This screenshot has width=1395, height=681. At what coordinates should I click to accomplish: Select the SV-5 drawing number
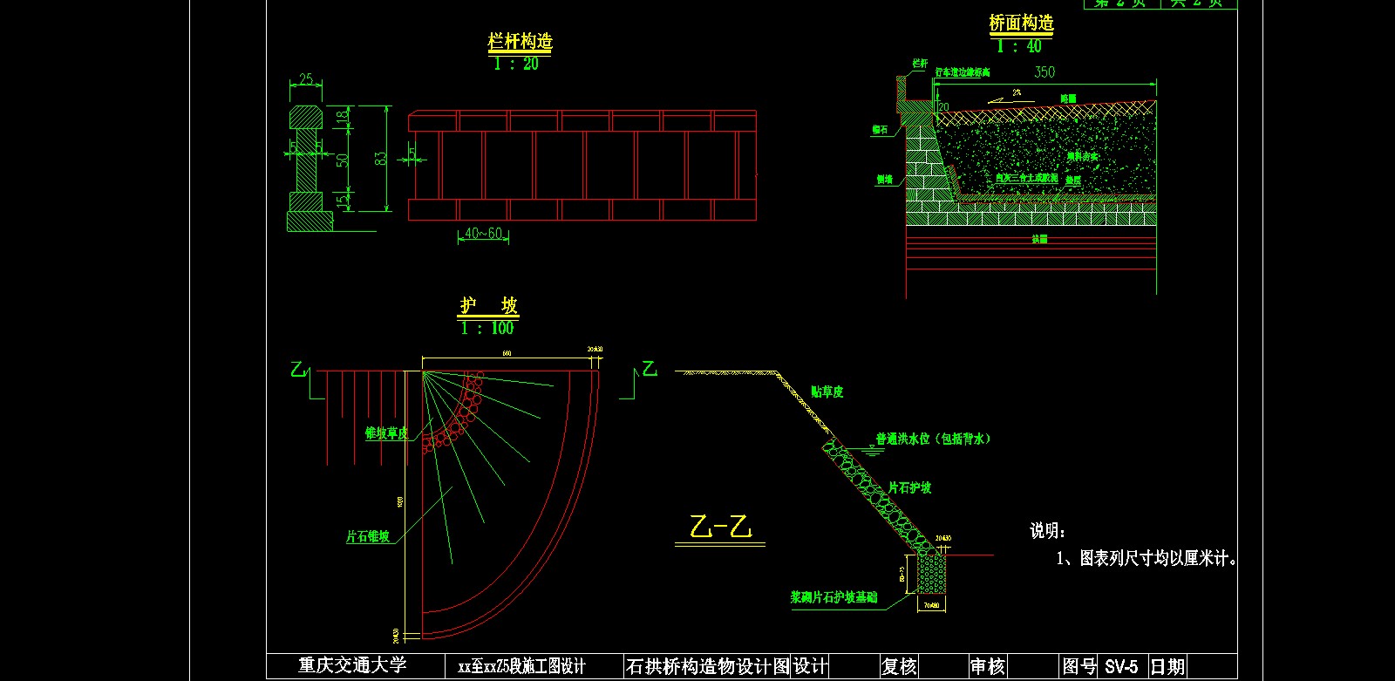click(x=1121, y=668)
